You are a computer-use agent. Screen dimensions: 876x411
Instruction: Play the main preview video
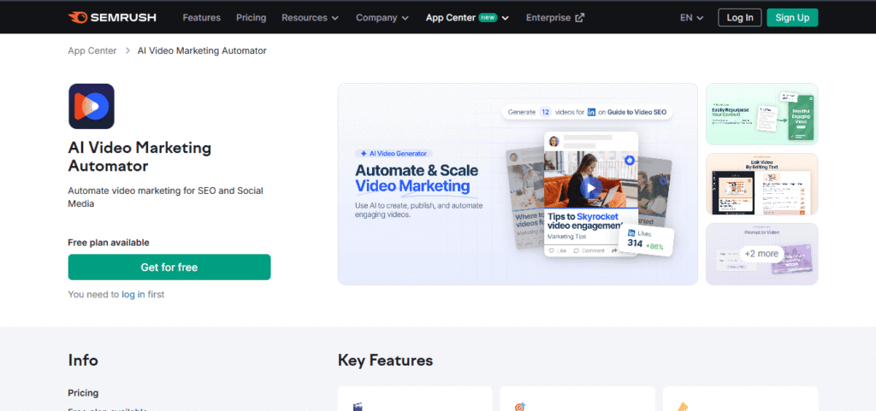591,189
